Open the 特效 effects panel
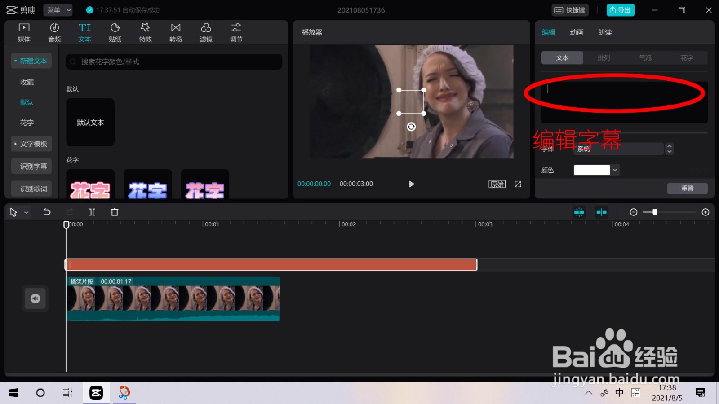The width and height of the screenshot is (719, 404). click(145, 33)
